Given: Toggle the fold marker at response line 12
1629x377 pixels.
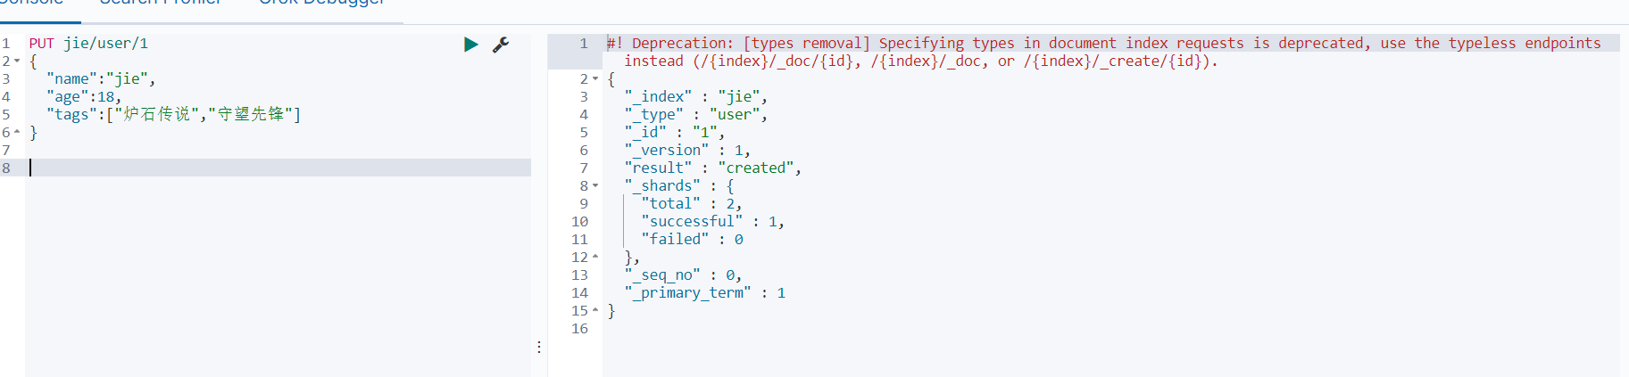Looking at the screenshot, I should [595, 257].
